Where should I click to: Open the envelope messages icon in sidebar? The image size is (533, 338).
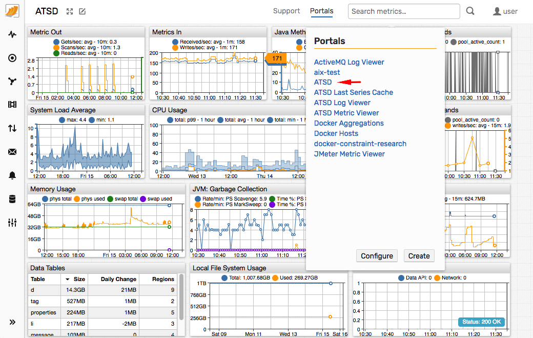coord(12,152)
